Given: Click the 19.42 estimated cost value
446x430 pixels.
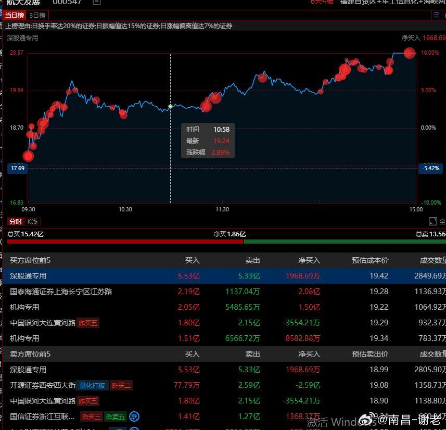Looking at the screenshot, I should point(379,276).
